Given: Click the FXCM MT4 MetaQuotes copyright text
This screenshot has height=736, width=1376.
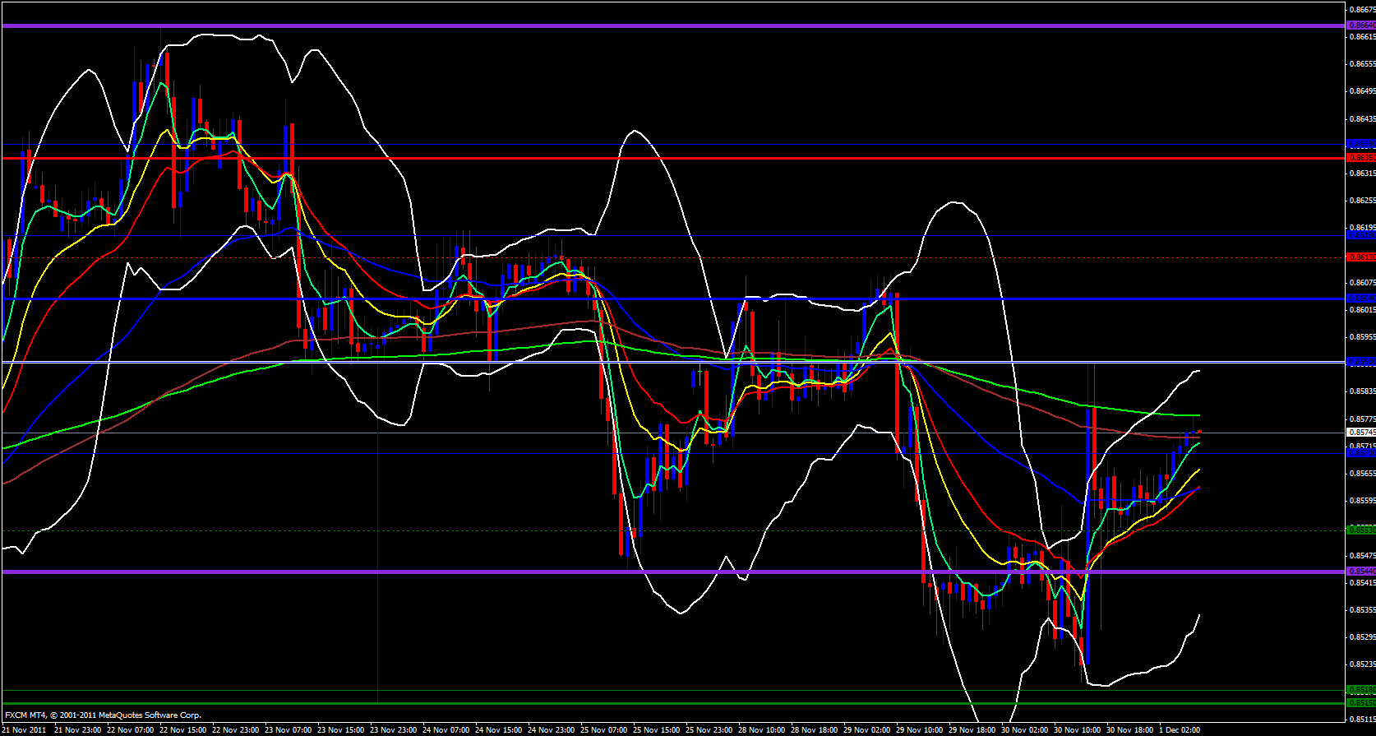Looking at the screenshot, I should [x=103, y=715].
